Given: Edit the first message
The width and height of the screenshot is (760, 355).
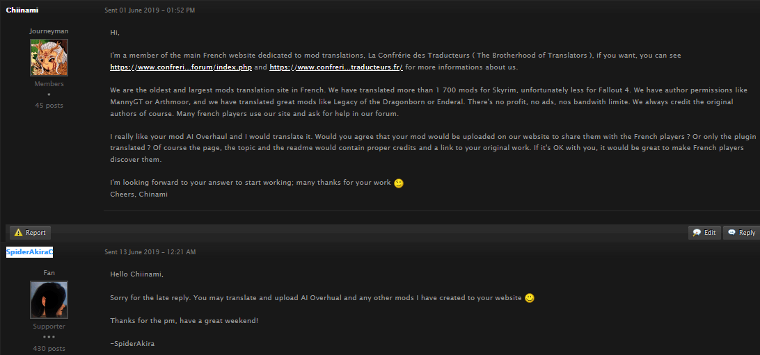Looking at the screenshot, I should (705, 233).
